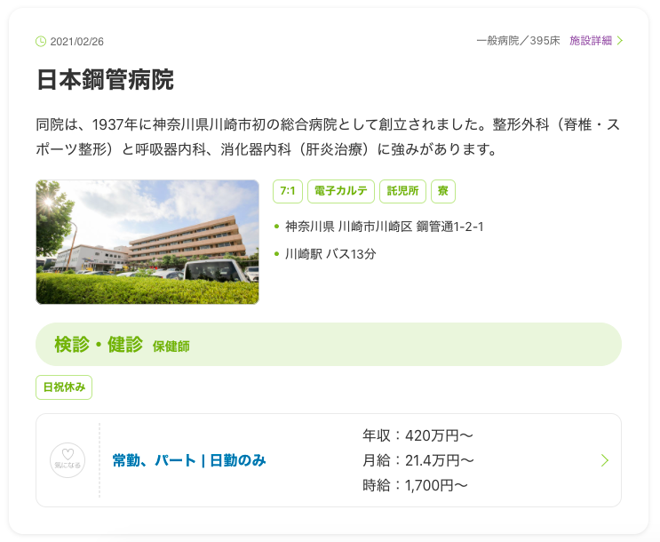The image size is (660, 542).
Task: Click the 一般病院／395床 facility info text
Action: coord(518,41)
